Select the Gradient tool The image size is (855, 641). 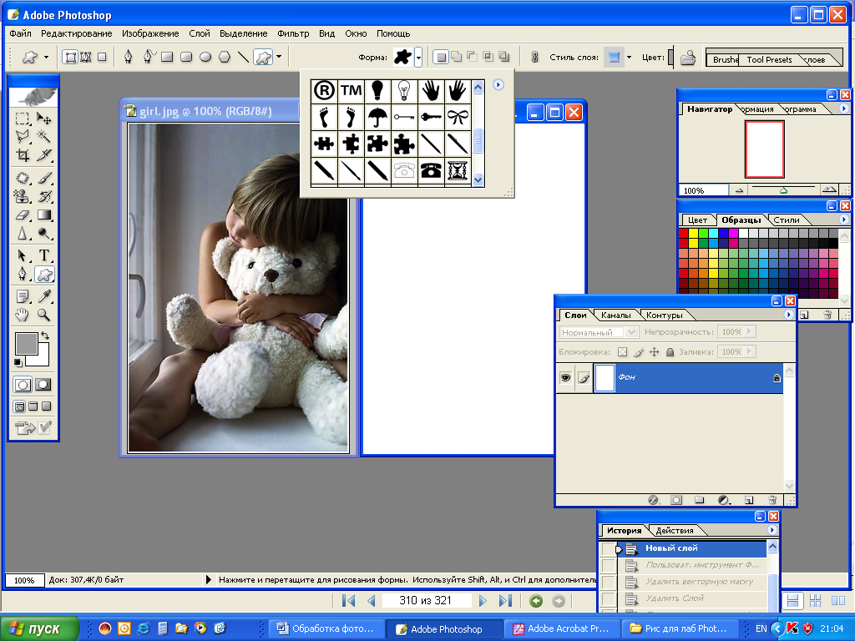point(43,215)
